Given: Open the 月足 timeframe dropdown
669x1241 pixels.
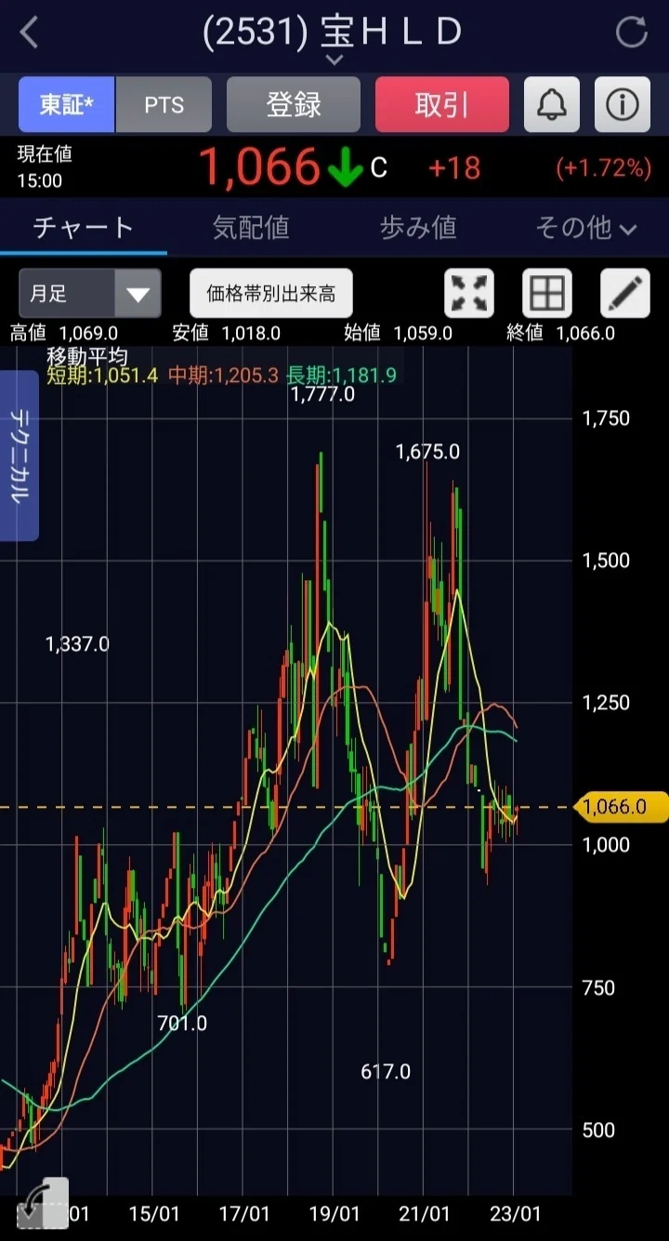Looking at the screenshot, I should (90, 294).
